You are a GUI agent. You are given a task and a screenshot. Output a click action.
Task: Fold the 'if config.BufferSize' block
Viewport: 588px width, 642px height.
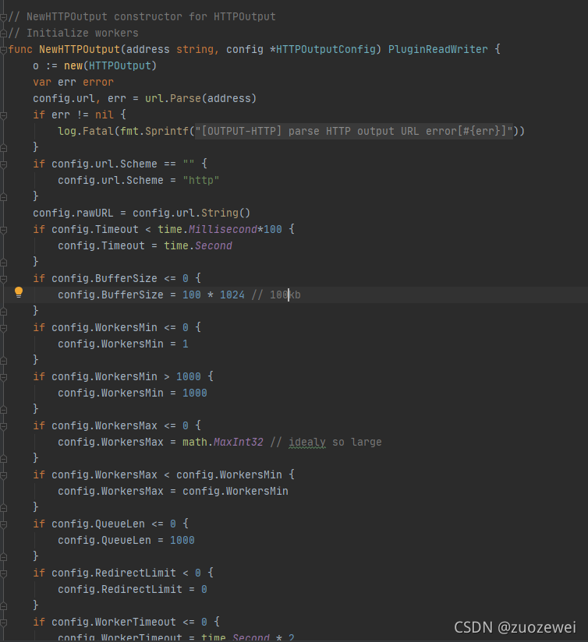[3, 279]
